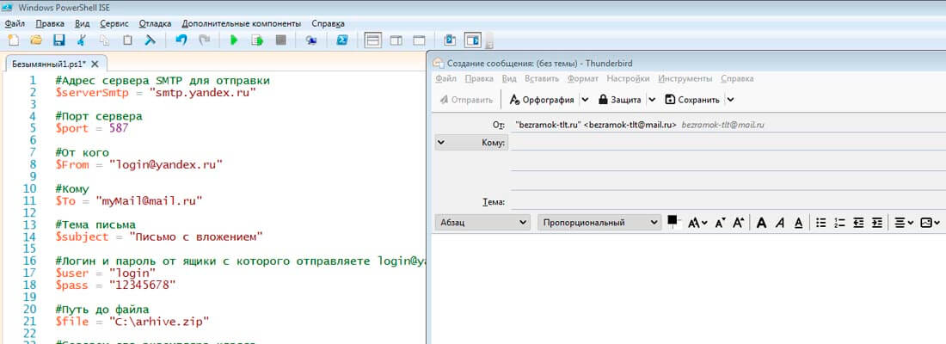Open Дополнительные компоненты menu

coord(242,23)
